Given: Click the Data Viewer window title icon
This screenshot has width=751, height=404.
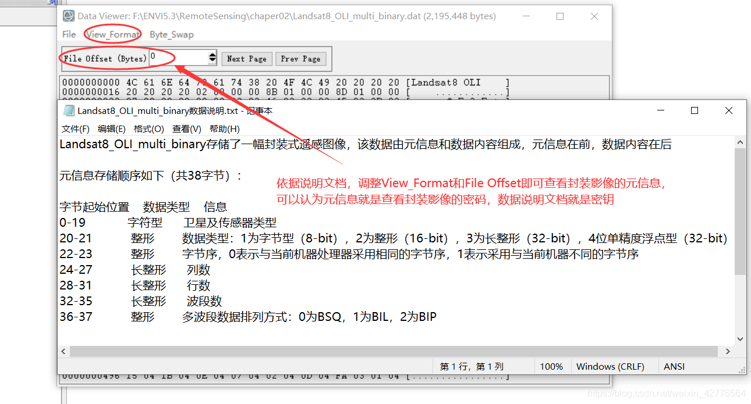Looking at the screenshot, I should pos(69,16).
